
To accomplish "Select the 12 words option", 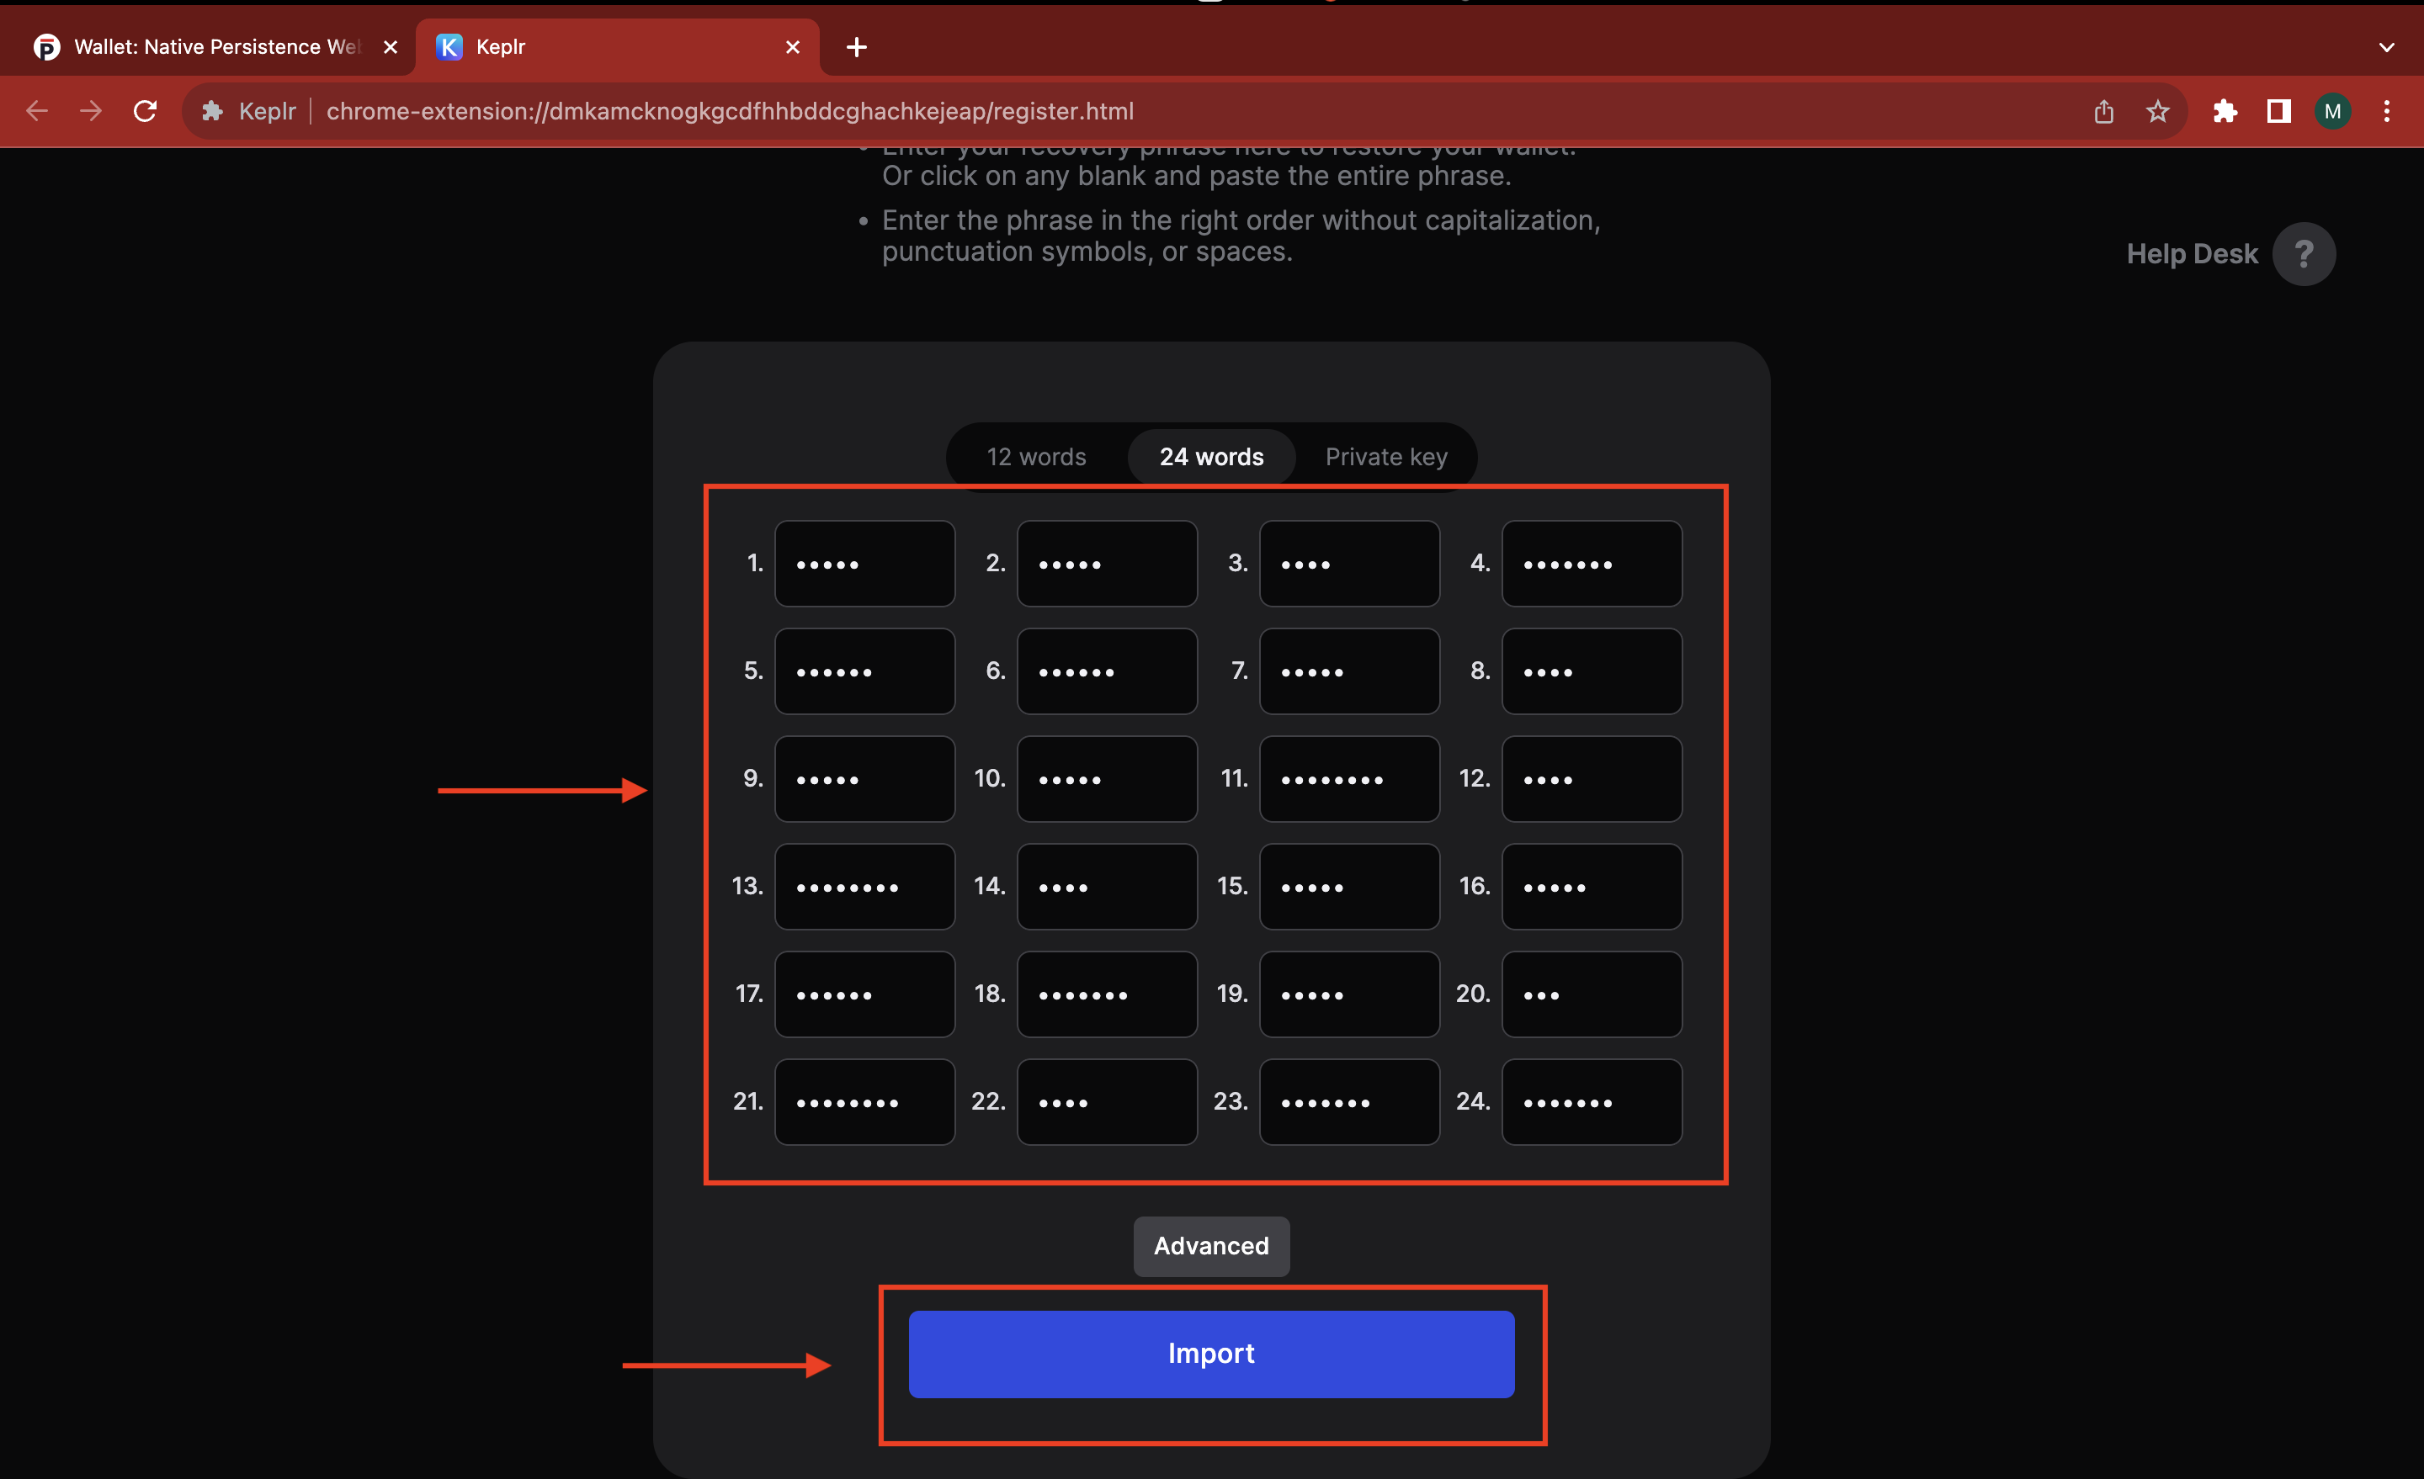I will point(1036,456).
